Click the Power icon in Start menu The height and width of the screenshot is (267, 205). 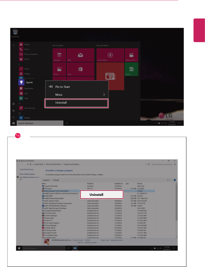[14, 117]
